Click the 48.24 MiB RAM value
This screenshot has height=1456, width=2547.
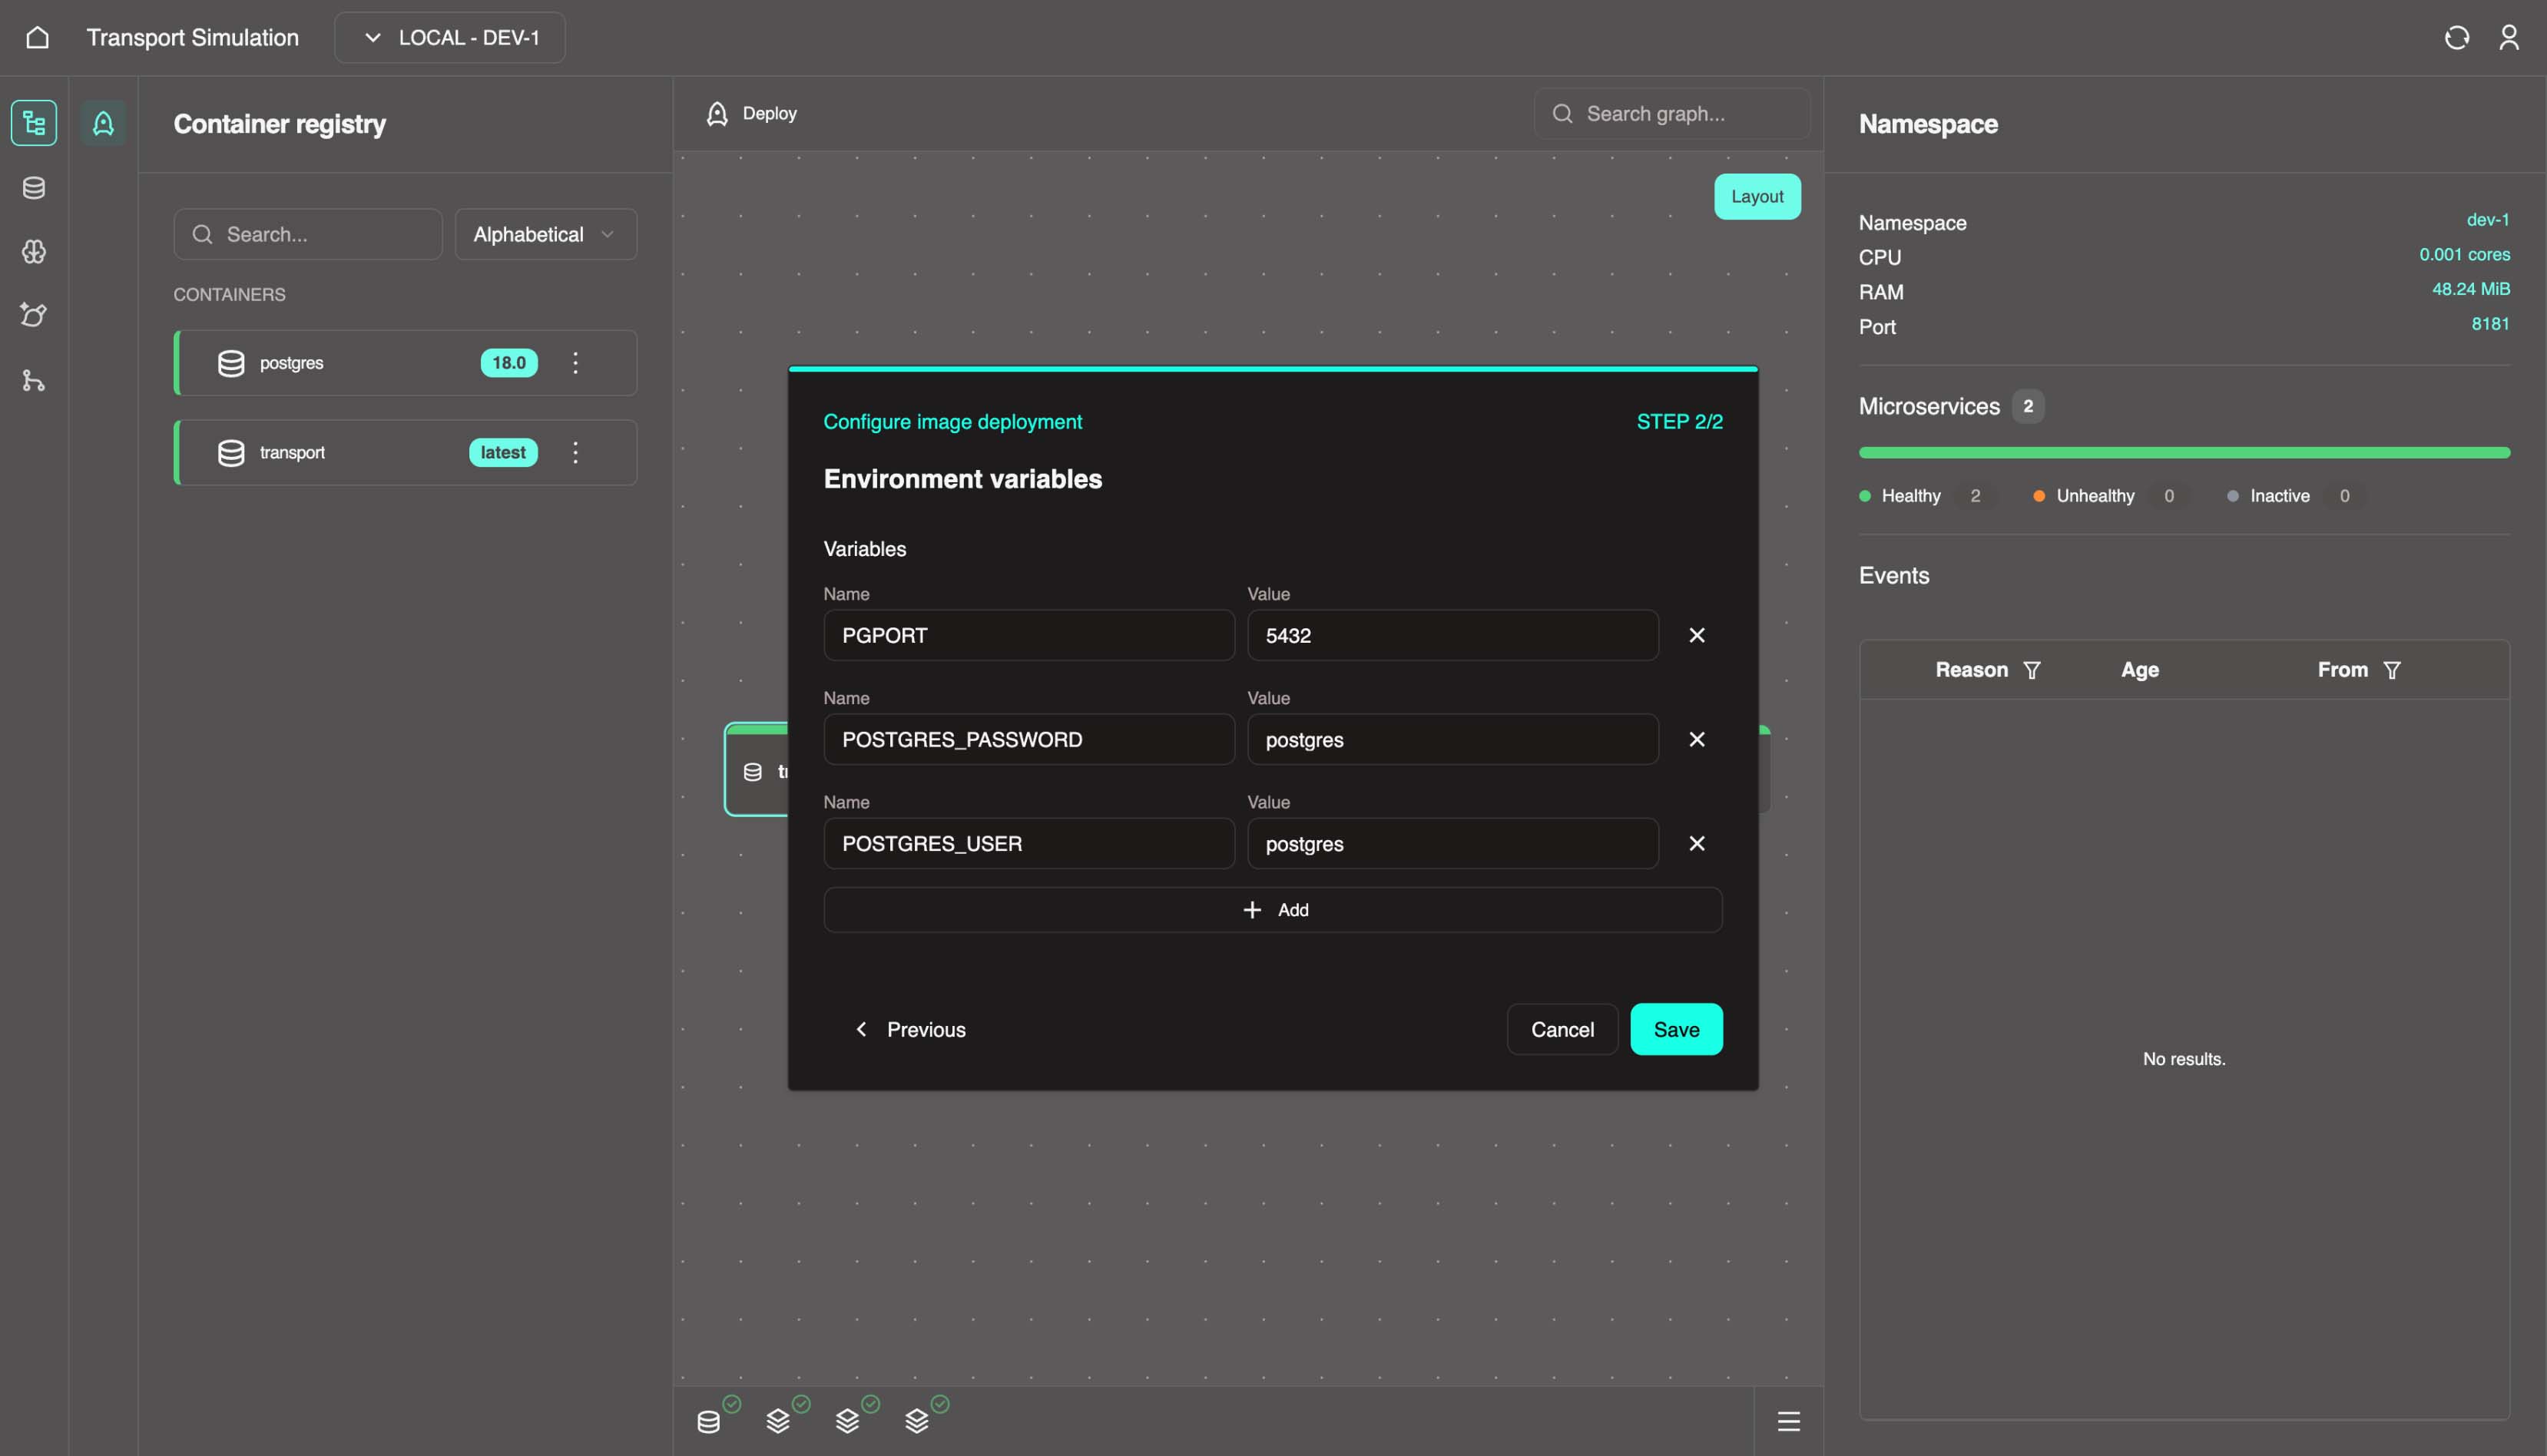click(2470, 289)
